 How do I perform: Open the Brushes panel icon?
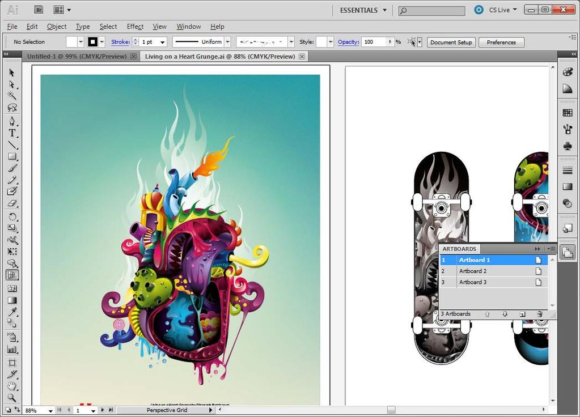click(568, 129)
